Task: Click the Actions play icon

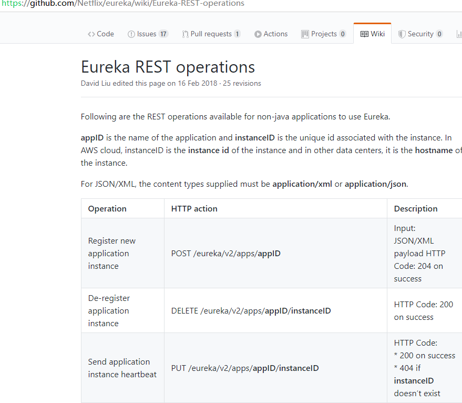Action: [x=258, y=34]
